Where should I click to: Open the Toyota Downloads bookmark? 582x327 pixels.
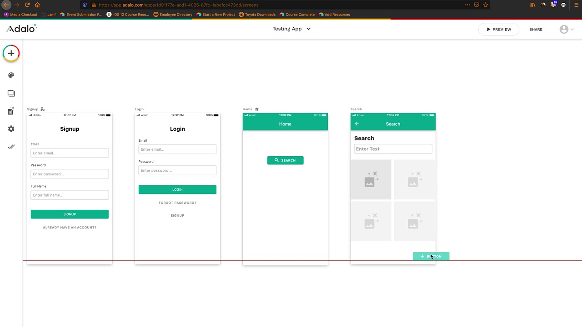coord(257,15)
